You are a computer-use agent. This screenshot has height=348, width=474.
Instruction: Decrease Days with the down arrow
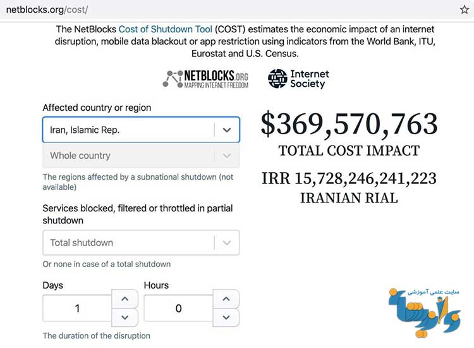tap(125, 318)
